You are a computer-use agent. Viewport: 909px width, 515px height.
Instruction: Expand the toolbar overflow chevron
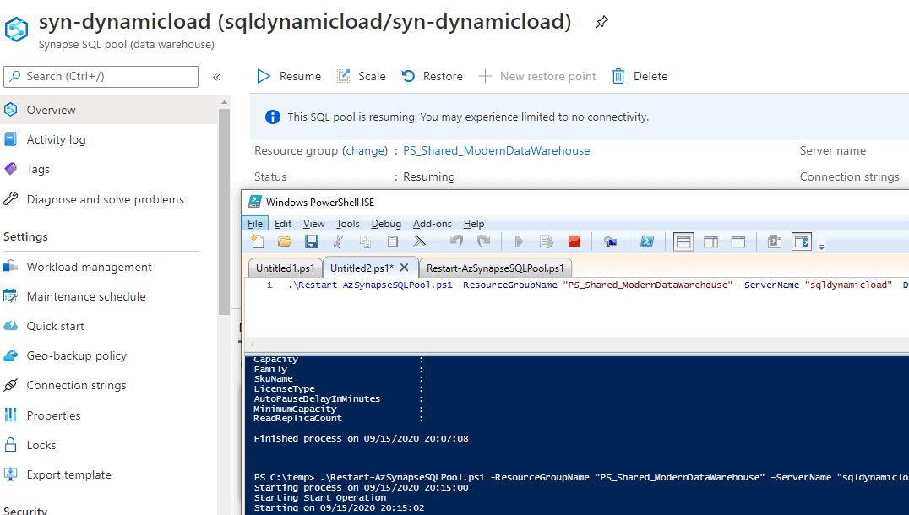pos(820,245)
